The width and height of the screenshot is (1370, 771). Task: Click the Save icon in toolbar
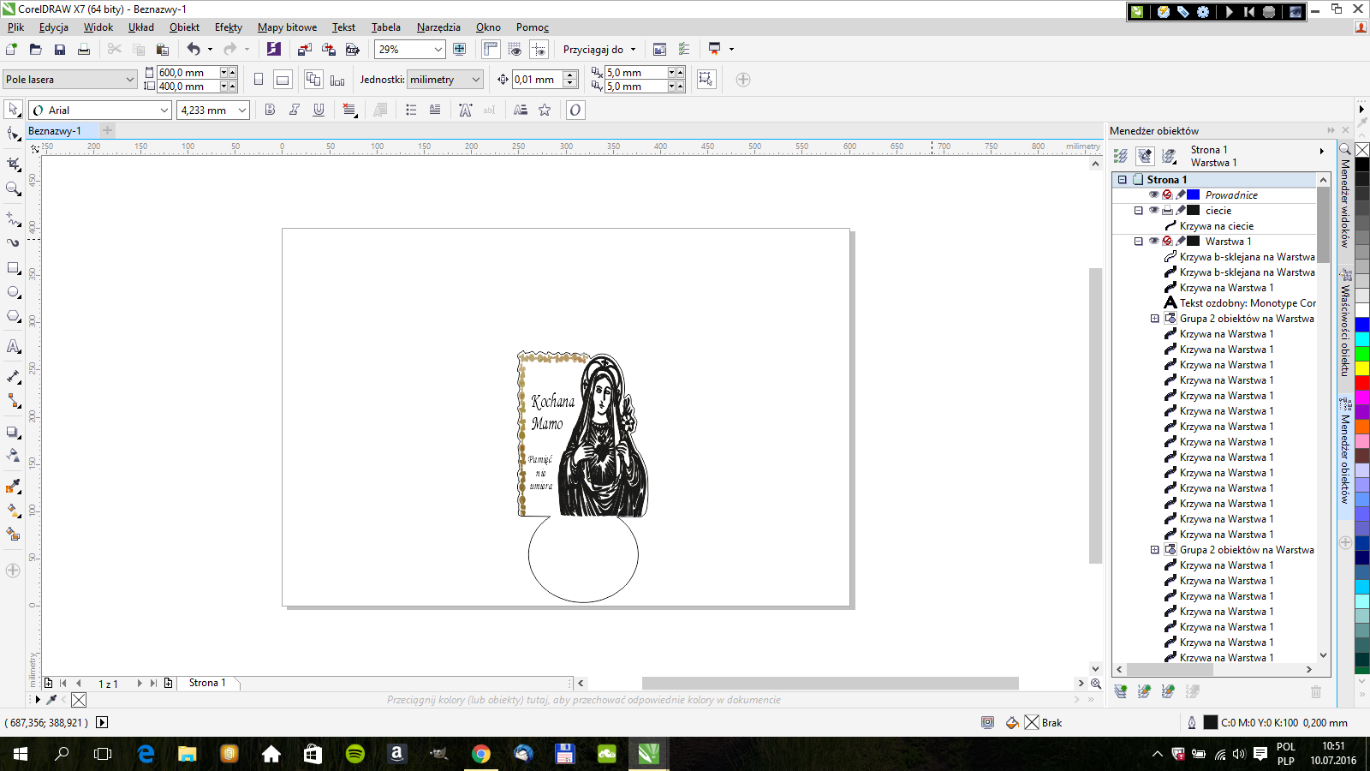[x=59, y=50]
